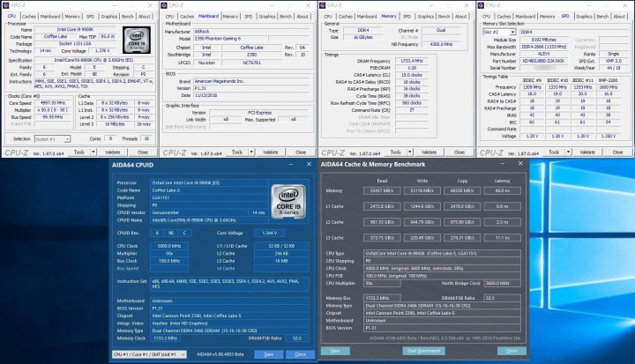Open the About tab in the CPU-Z SPD window
Image resolution: width=635 pixels, height=364 pixels.
(x=619, y=17)
